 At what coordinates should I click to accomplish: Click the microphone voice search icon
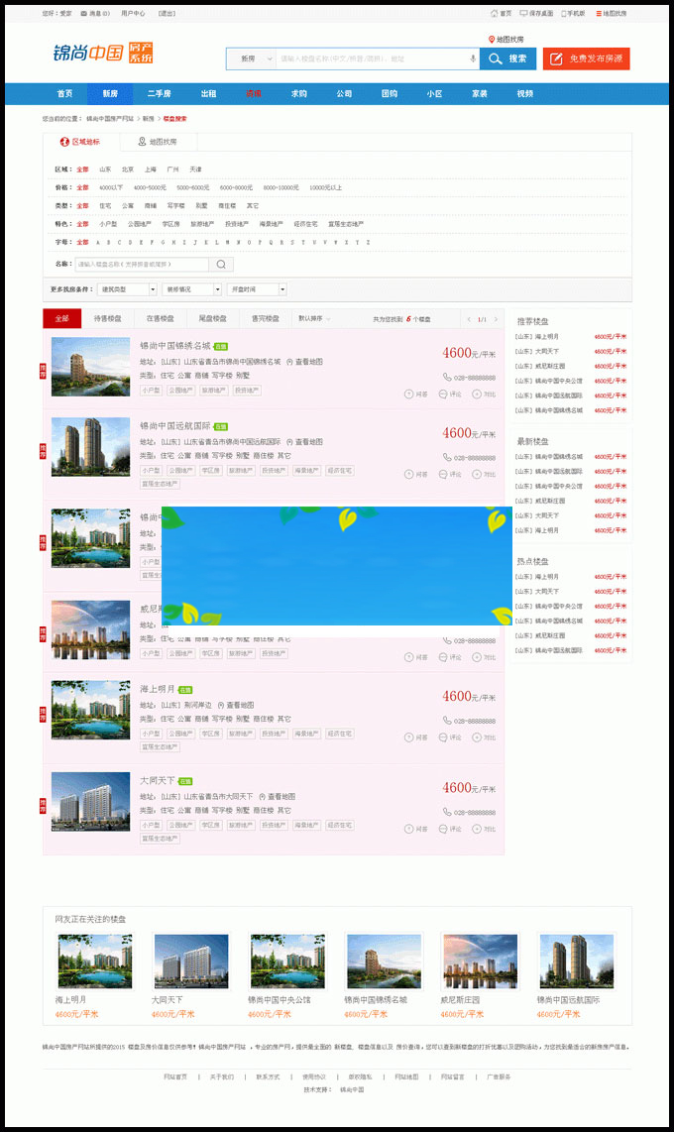[x=472, y=58]
